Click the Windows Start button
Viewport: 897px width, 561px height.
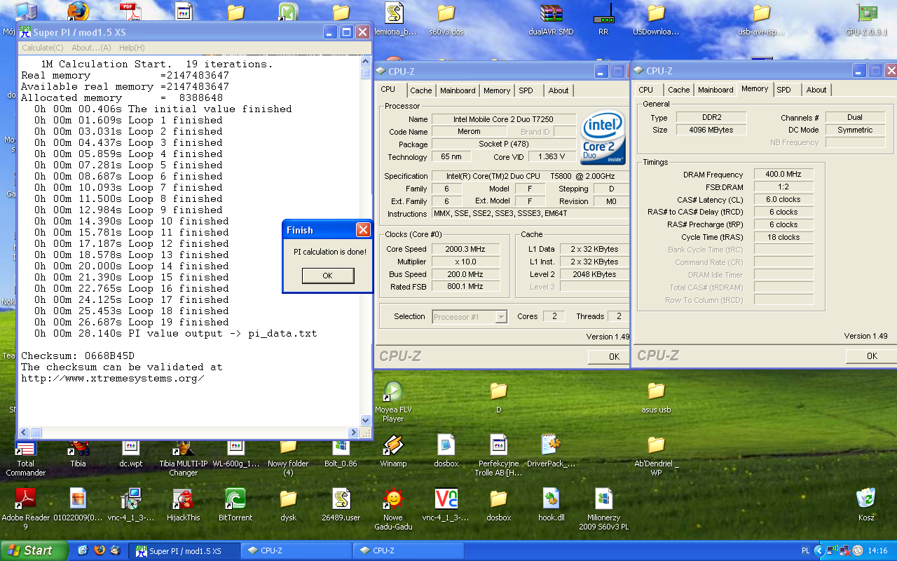tap(34, 550)
